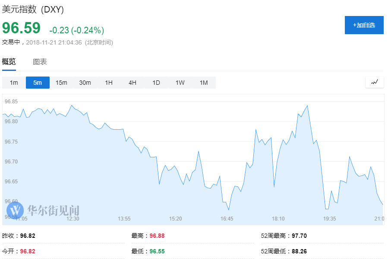Click the 18:10 time axis label

[278, 219]
